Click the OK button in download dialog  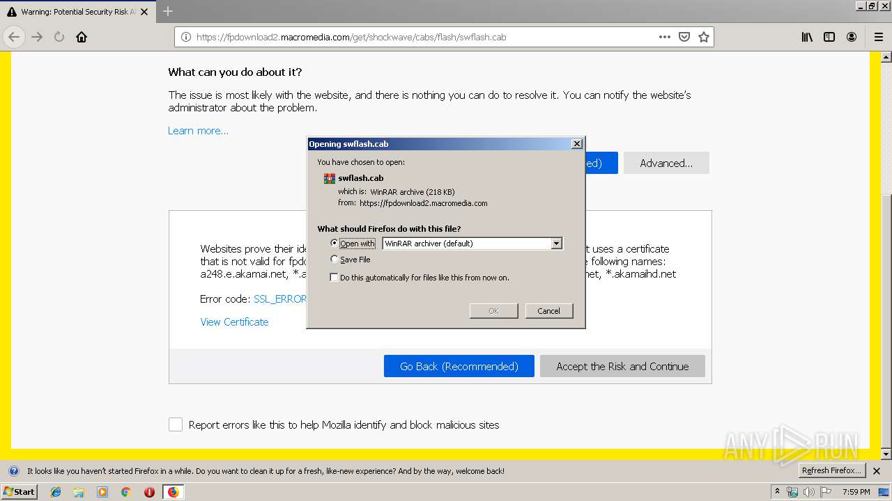(493, 311)
